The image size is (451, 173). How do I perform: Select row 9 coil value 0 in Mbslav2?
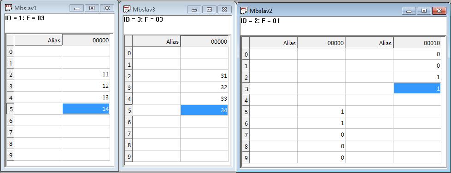[321, 157]
